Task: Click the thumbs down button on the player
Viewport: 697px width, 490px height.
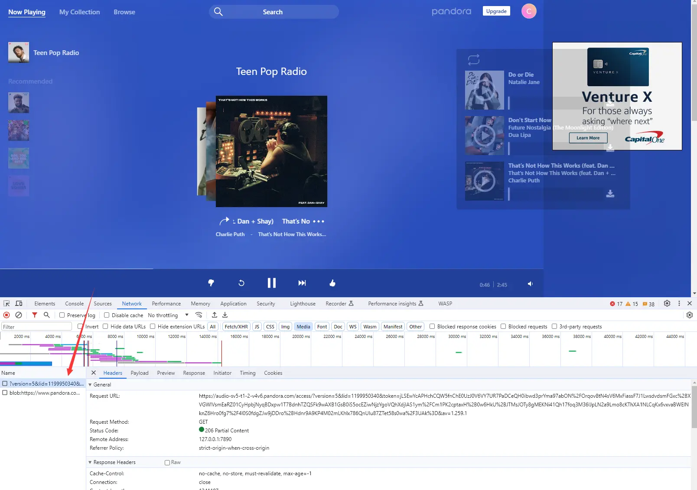Action: pos(211,283)
